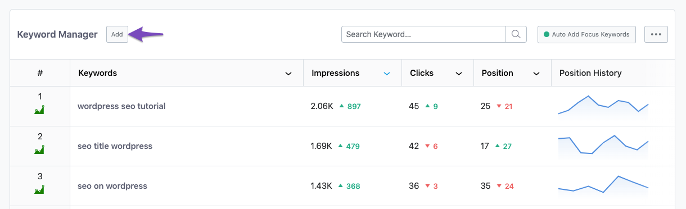The height and width of the screenshot is (209, 686).
Task: Click the 36 clicks value
Action: tap(414, 186)
